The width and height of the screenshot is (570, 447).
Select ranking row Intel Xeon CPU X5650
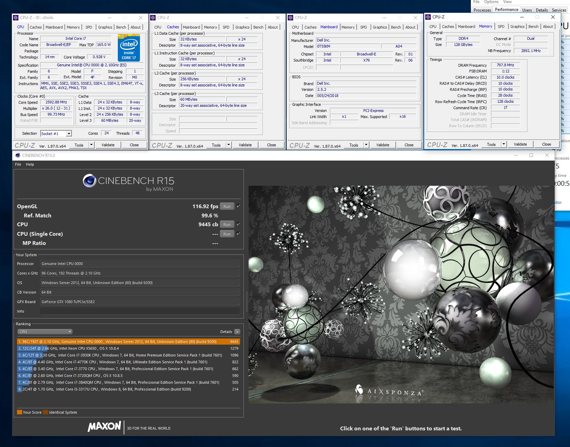pos(128,348)
